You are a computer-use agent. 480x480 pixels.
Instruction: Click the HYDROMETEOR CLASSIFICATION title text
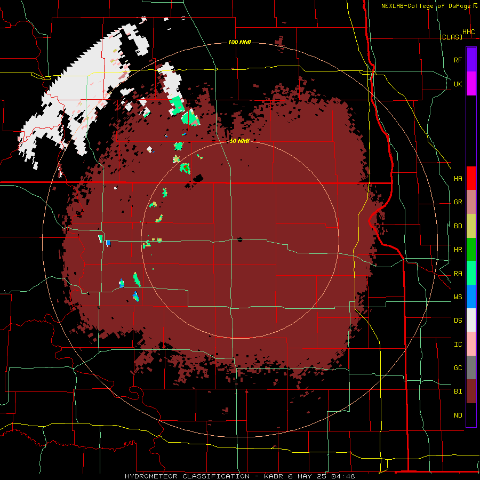(x=187, y=476)
